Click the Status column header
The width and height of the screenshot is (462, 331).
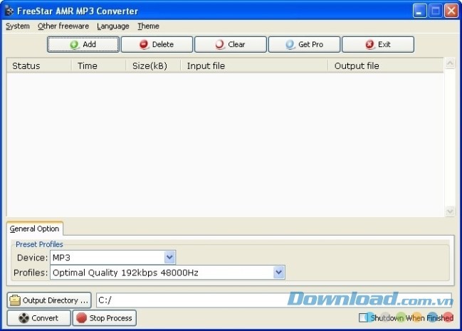[39, 65]
